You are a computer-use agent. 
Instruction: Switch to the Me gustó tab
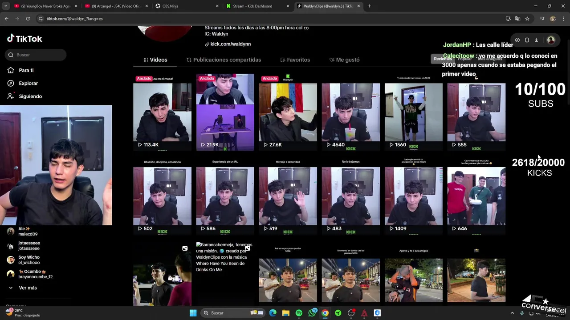pyautogui.click(x=344, y=60)
